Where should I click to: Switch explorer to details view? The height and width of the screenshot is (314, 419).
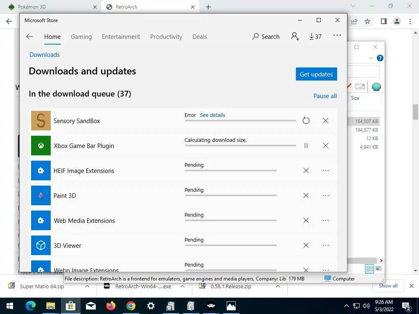(x=369, y=269)
